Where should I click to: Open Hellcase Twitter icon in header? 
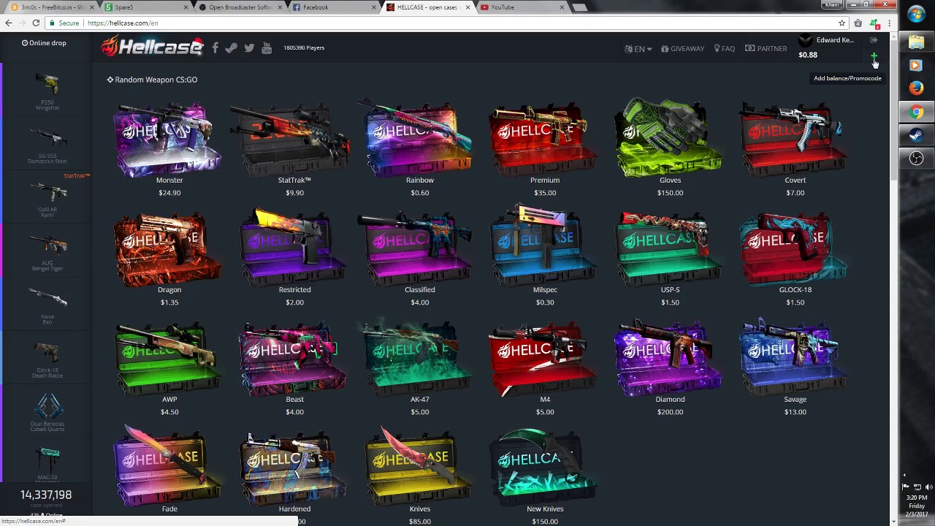tap(249, 48)
